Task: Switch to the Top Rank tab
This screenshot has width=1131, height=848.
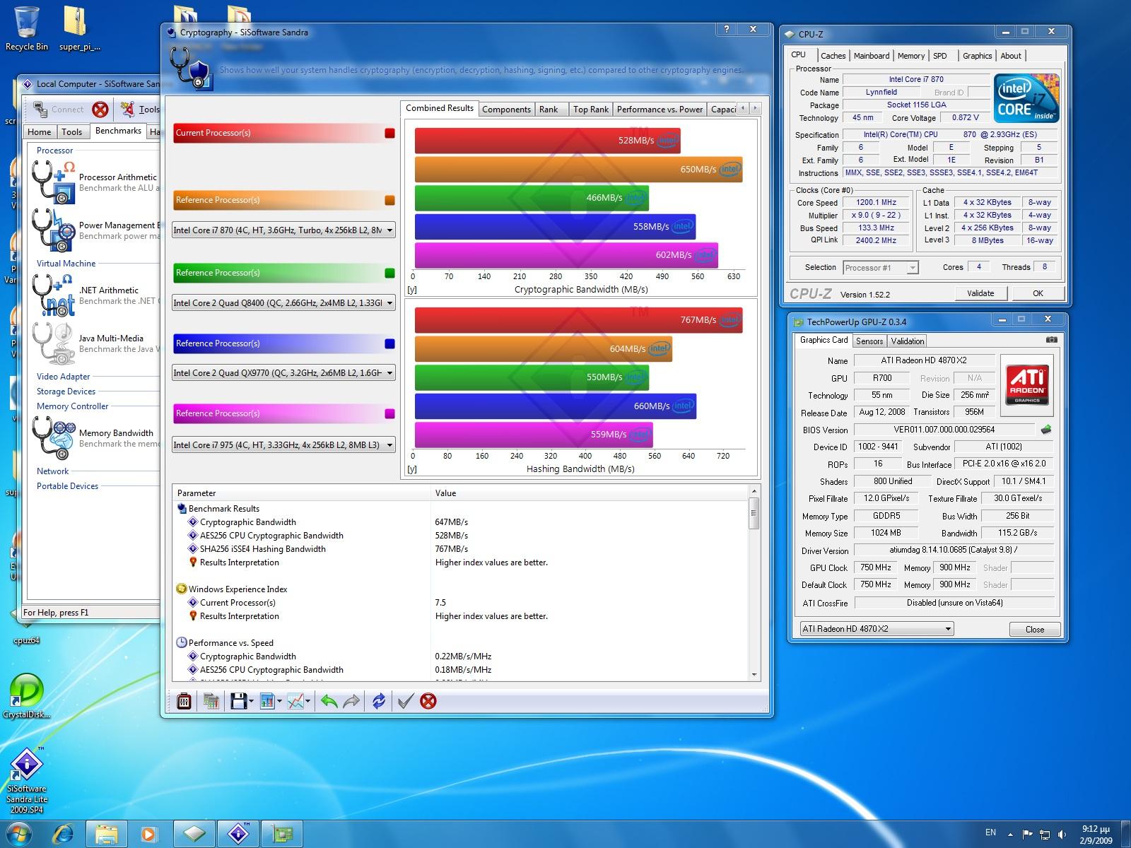Action: click(x=590, y=110)
